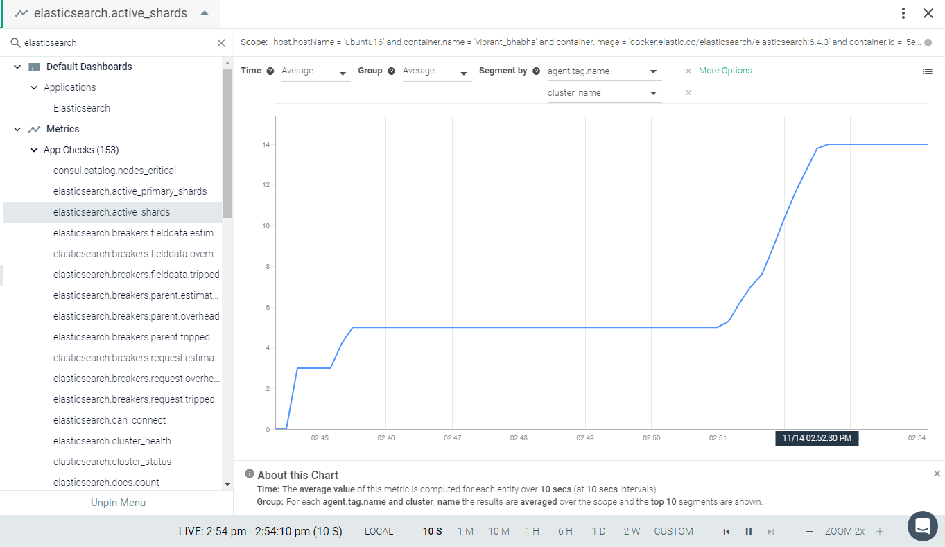Collapse the Metrics tree section
Screen dimensions: 945x547
click(x=17, y=130)
